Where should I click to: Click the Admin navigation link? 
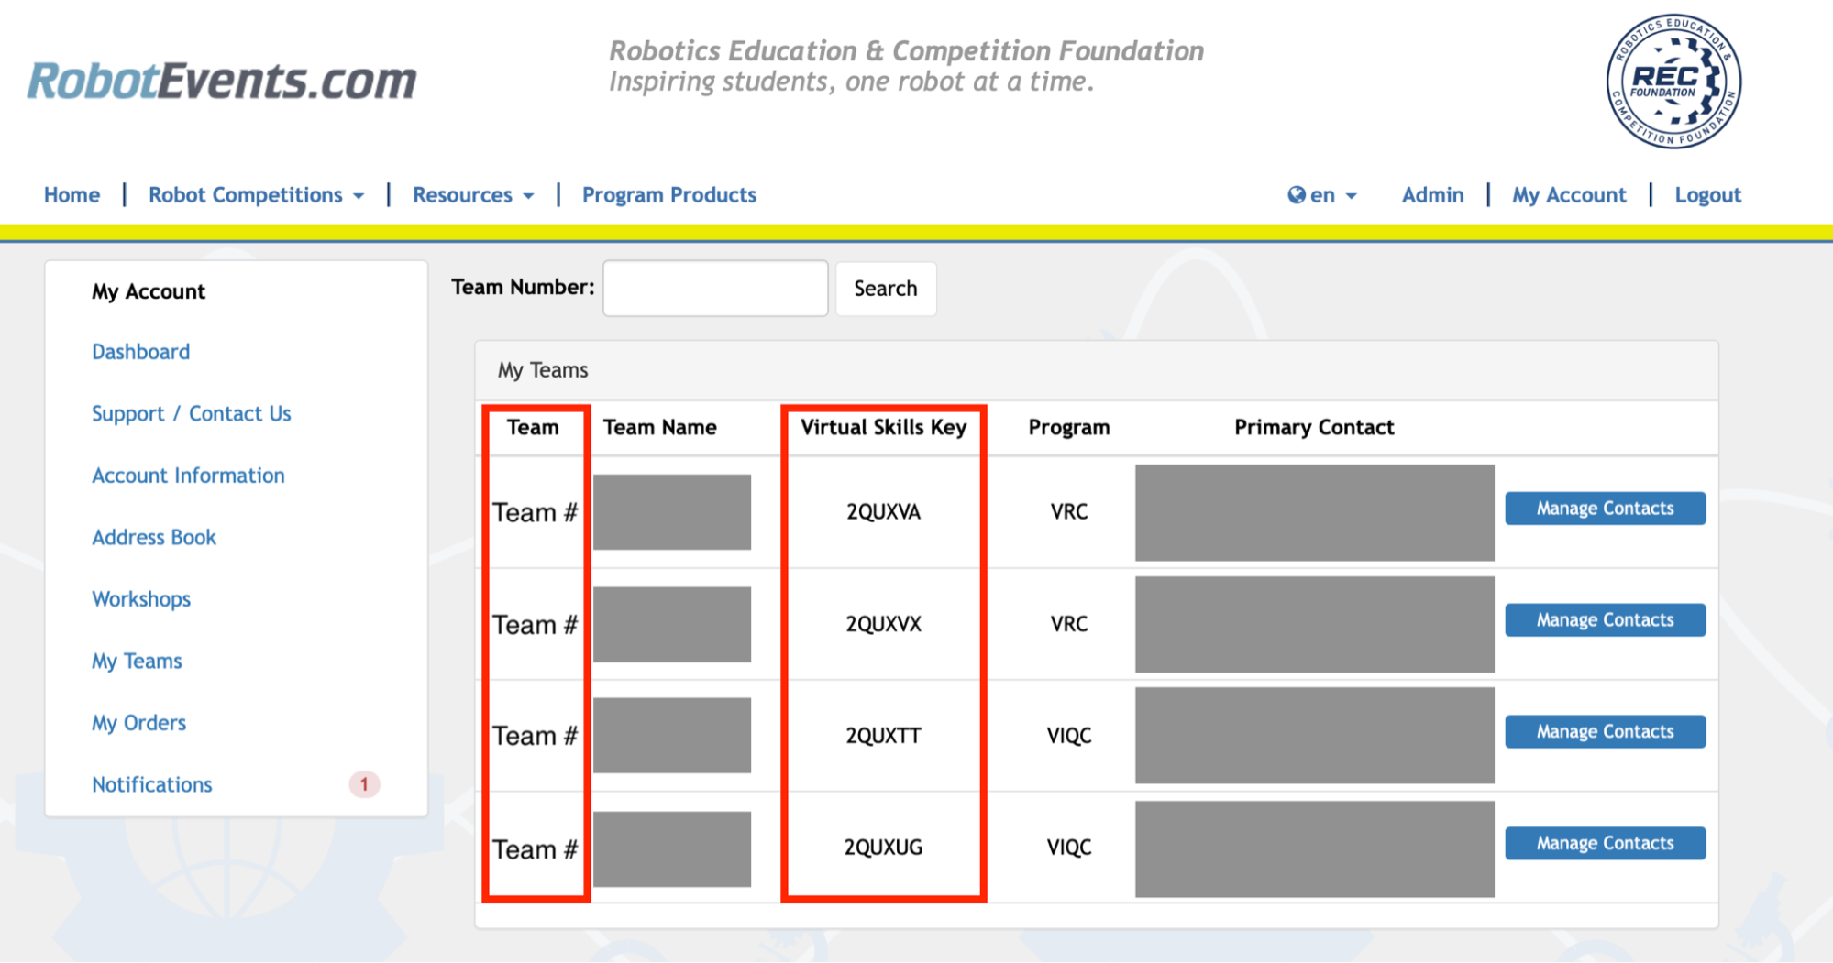coord(1432,195)
